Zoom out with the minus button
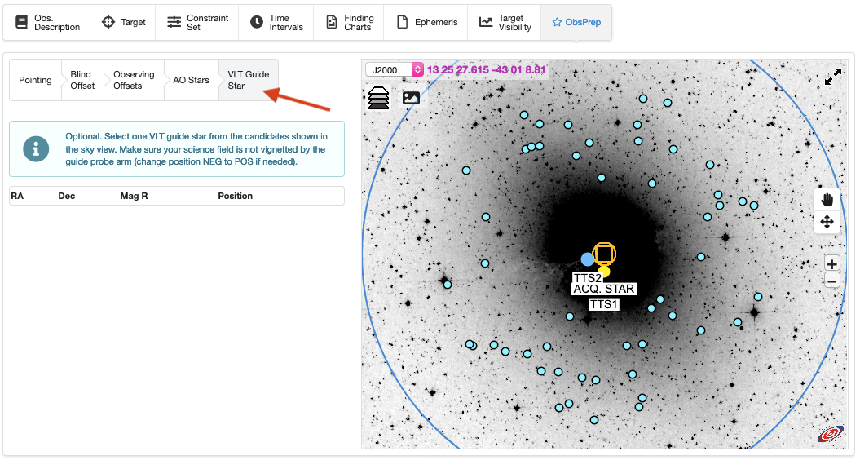 (832, 281)
